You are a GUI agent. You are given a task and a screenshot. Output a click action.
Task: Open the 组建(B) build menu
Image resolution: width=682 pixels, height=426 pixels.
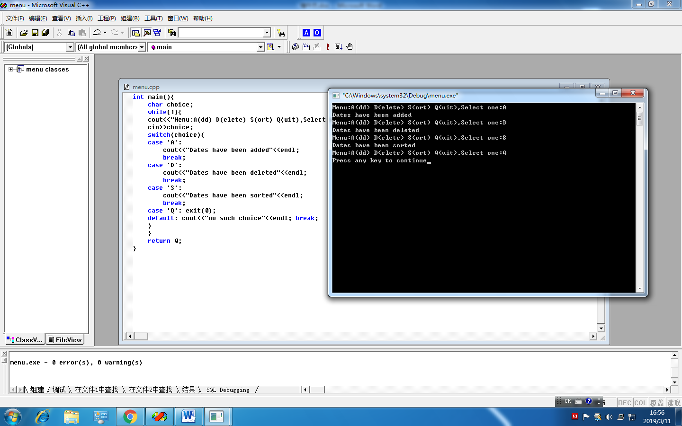pos(130,18)
